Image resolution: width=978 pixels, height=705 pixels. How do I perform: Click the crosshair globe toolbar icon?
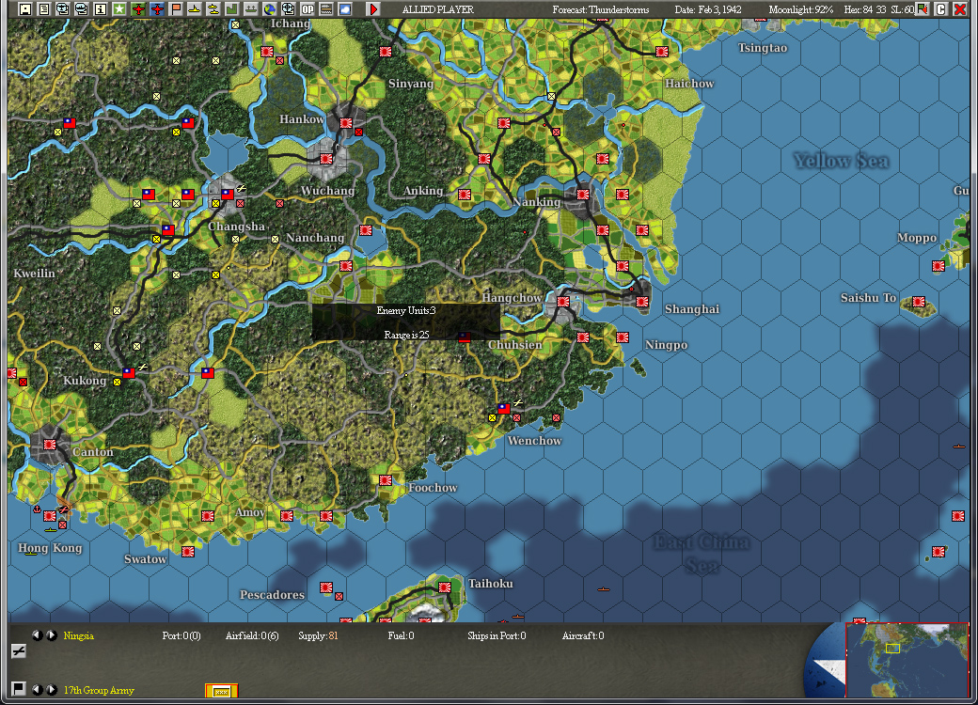pyautogui.click(x=288, y=8)
